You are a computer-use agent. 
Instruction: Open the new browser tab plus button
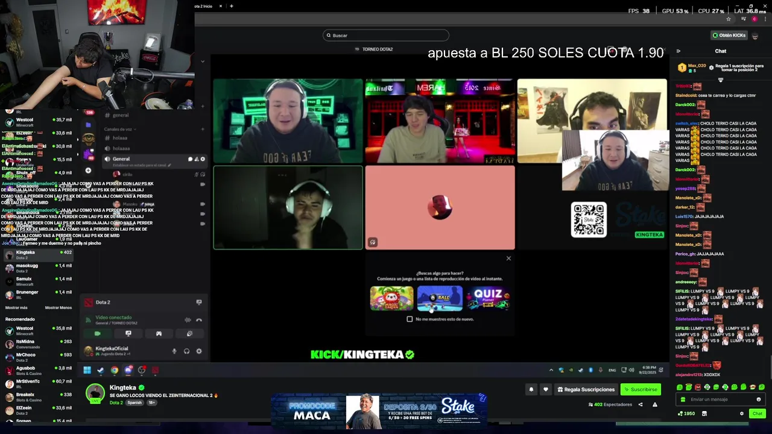coord(232,6)
